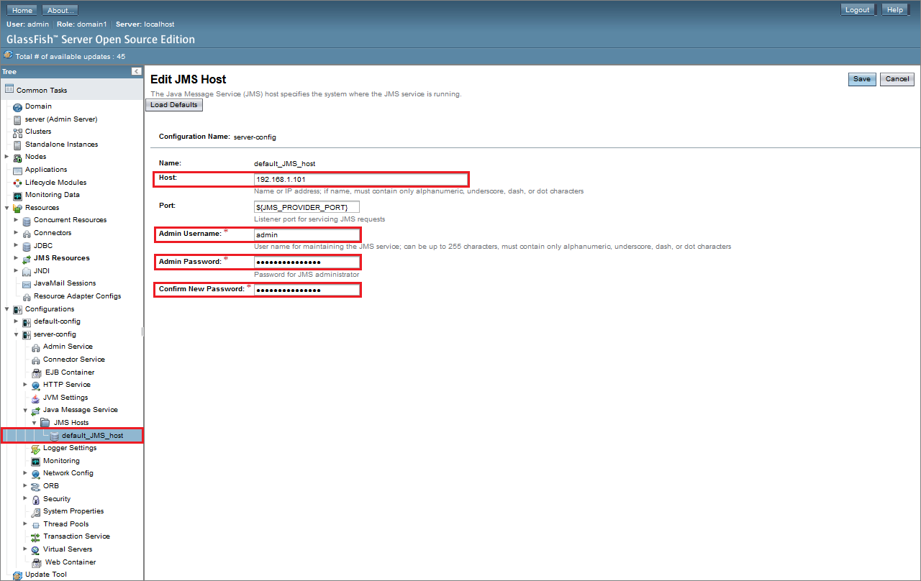The image size is (921, 581).
Task: Click the Common Tasks icon
Action: tap(9, 90)
